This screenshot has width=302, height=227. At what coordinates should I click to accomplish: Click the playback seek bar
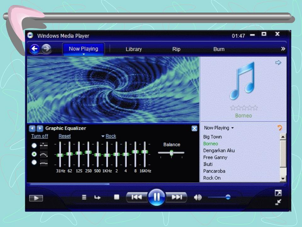pos(157,184)
